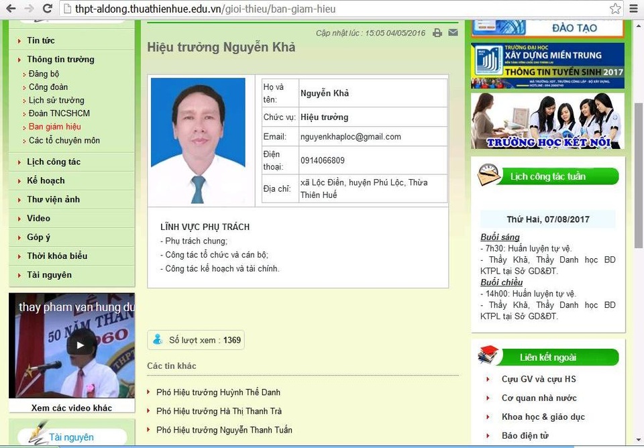Screen dimensions: 644x448
Task: Expand the Thư viện ảnh menu
Action: [53, 200]
